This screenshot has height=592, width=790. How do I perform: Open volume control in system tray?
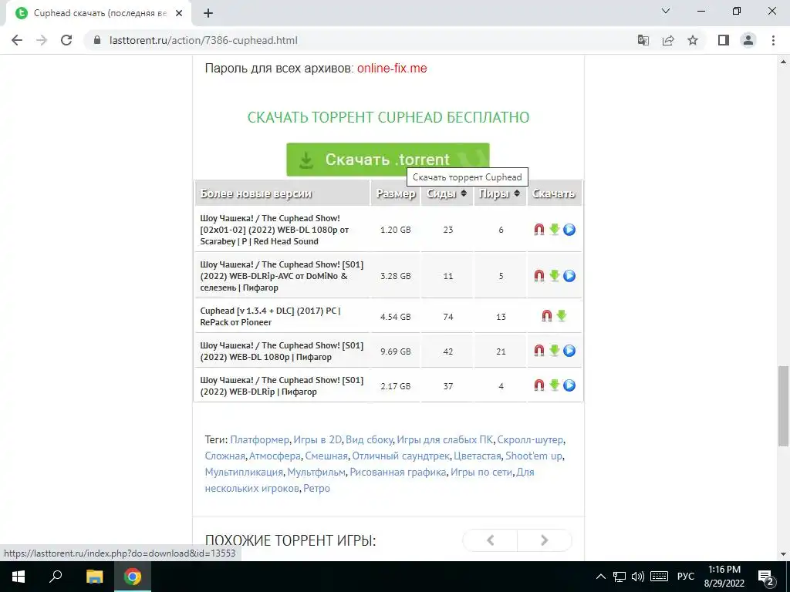637,577
